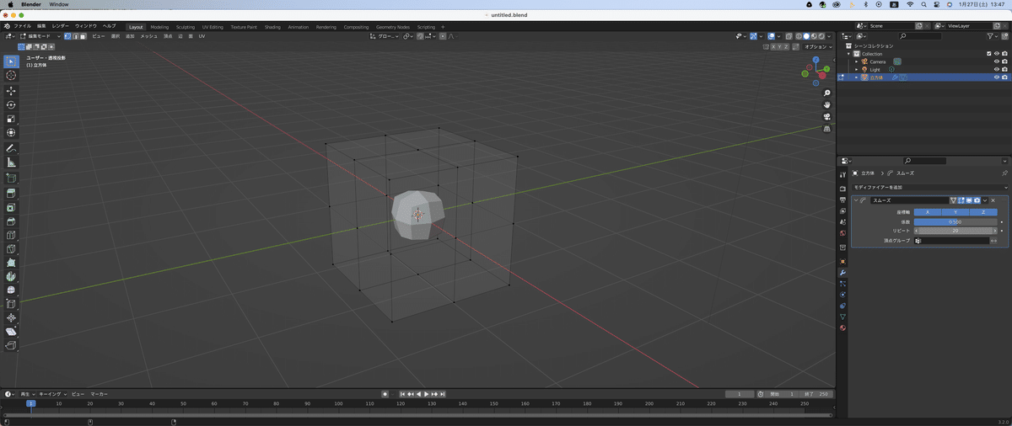Expand Camera item in outliner

(x=857, y=61)
